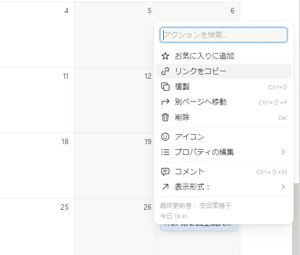Click the chain link icon for リンクをコピー
Screen dimensions: 300x255
click(x=165, y=71)
